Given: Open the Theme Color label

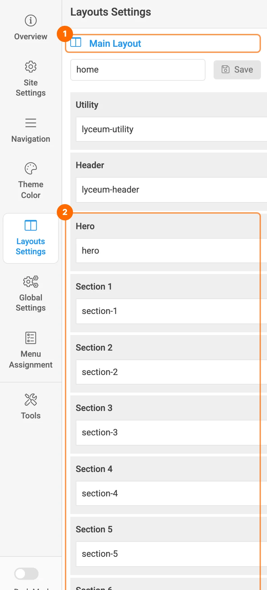Looking at the screenshot, I should click(x=31, y=190).
